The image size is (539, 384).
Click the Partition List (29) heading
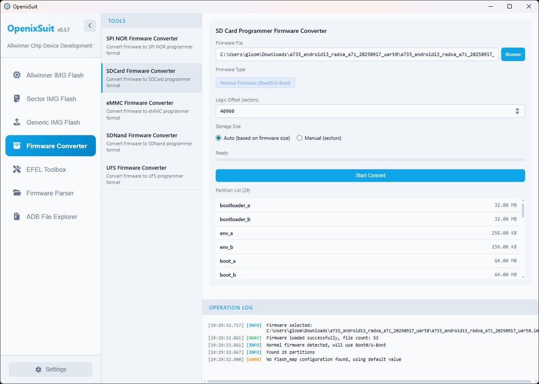pos(233,191)
